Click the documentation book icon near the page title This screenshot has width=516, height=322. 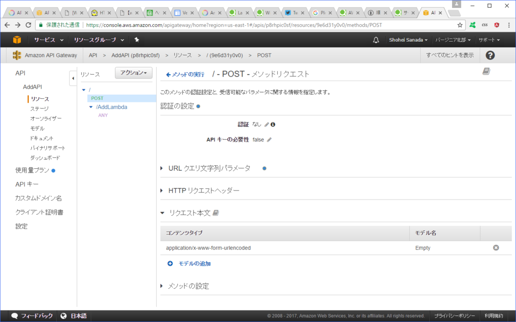pos(485,72)
